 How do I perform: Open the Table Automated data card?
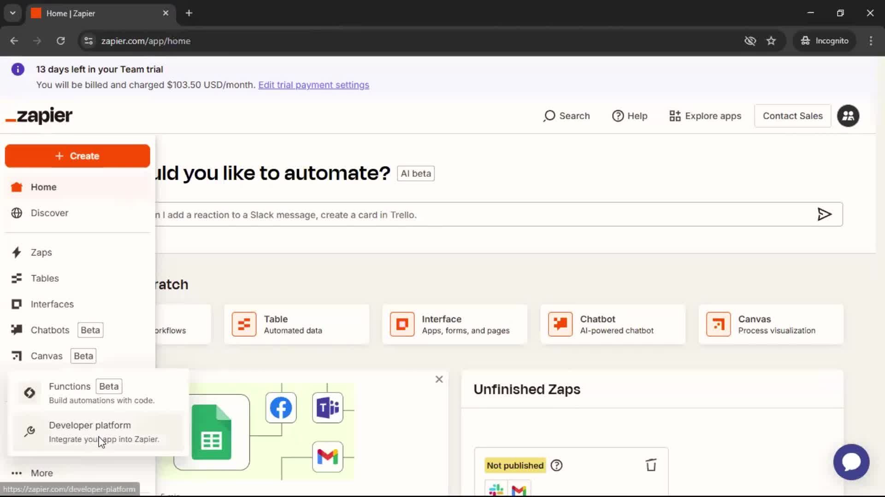point(296,324)
